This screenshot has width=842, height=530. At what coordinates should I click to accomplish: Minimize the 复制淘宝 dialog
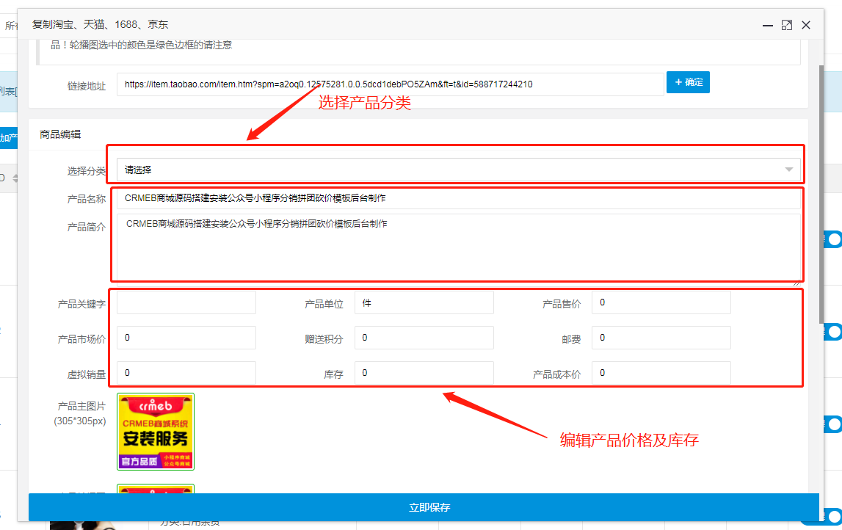[x=768, y=25]
